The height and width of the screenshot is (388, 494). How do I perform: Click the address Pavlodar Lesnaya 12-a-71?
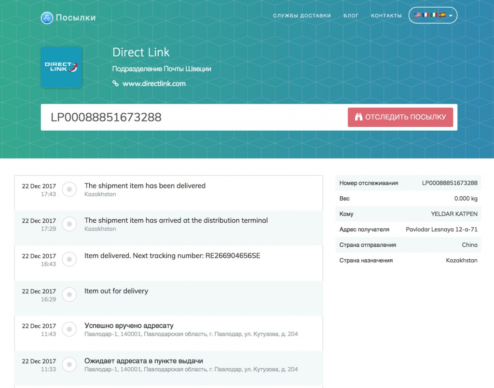[x=441, y=229]
